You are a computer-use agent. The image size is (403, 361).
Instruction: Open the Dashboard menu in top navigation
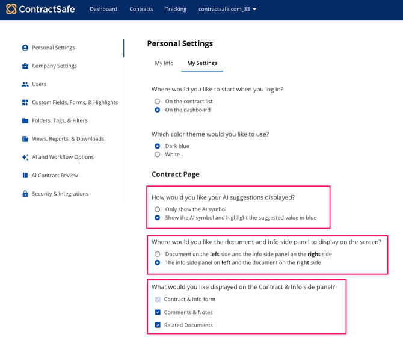[x=103, y=9]
